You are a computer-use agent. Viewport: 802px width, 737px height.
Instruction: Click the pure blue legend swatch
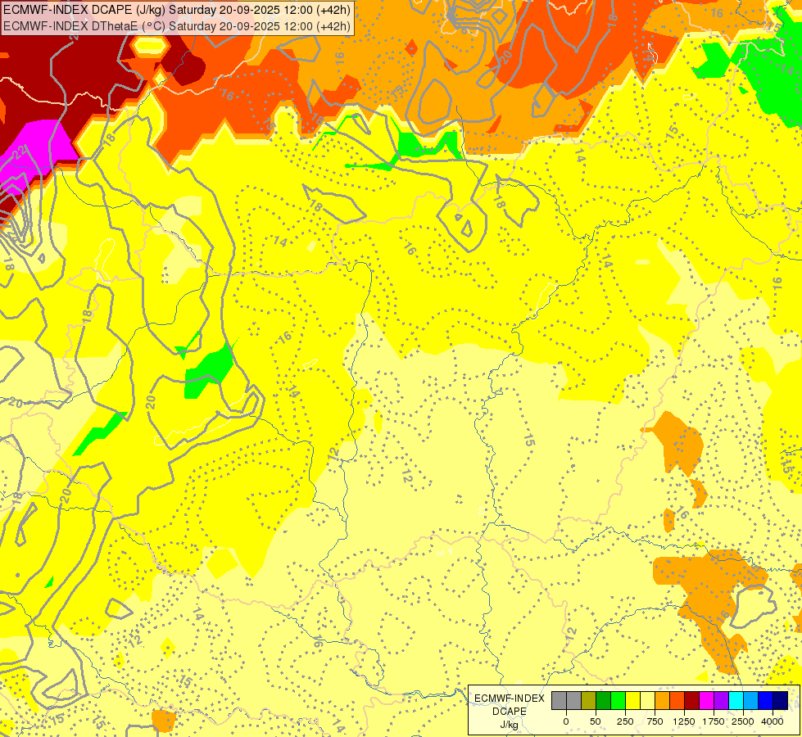pos(766,701)
